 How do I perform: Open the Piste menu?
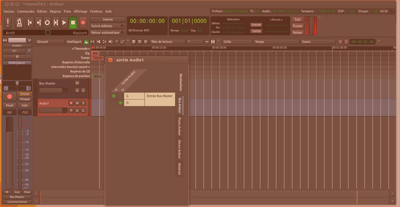click(68, 11)
